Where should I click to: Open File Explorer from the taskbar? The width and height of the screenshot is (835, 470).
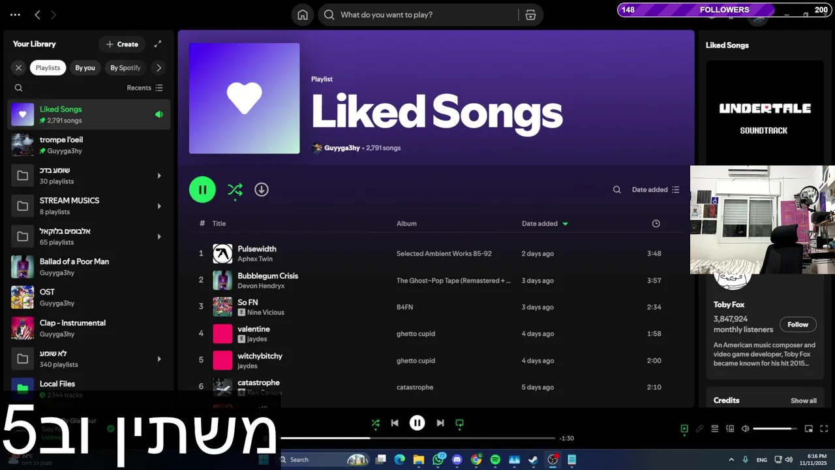click(419, 460)
